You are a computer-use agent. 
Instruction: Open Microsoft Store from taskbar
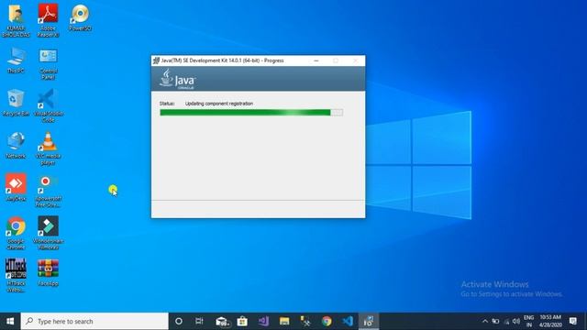pos(242,321)
